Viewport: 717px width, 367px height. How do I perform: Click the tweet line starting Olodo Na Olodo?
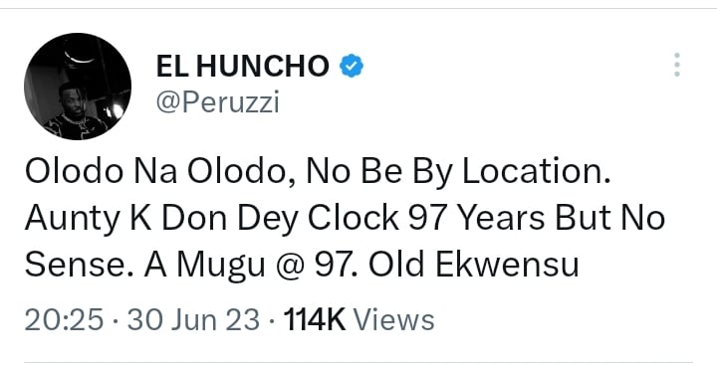[318, 174]
